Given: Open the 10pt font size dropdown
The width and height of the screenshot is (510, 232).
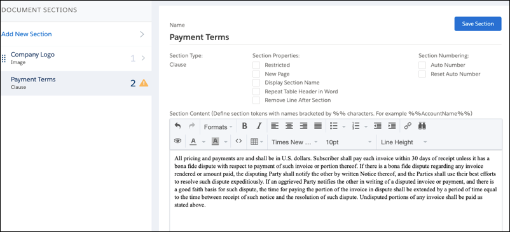Looking at the screenshot, I should pos(348,142).
